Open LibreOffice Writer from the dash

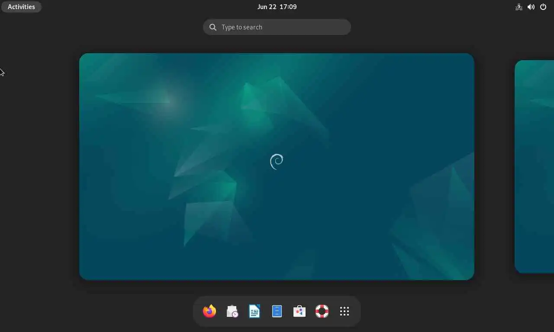click(x=254, y=311)
